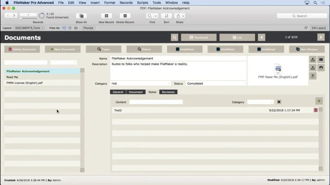
Task: Switch to the General tab
Action: pos(118,92)
